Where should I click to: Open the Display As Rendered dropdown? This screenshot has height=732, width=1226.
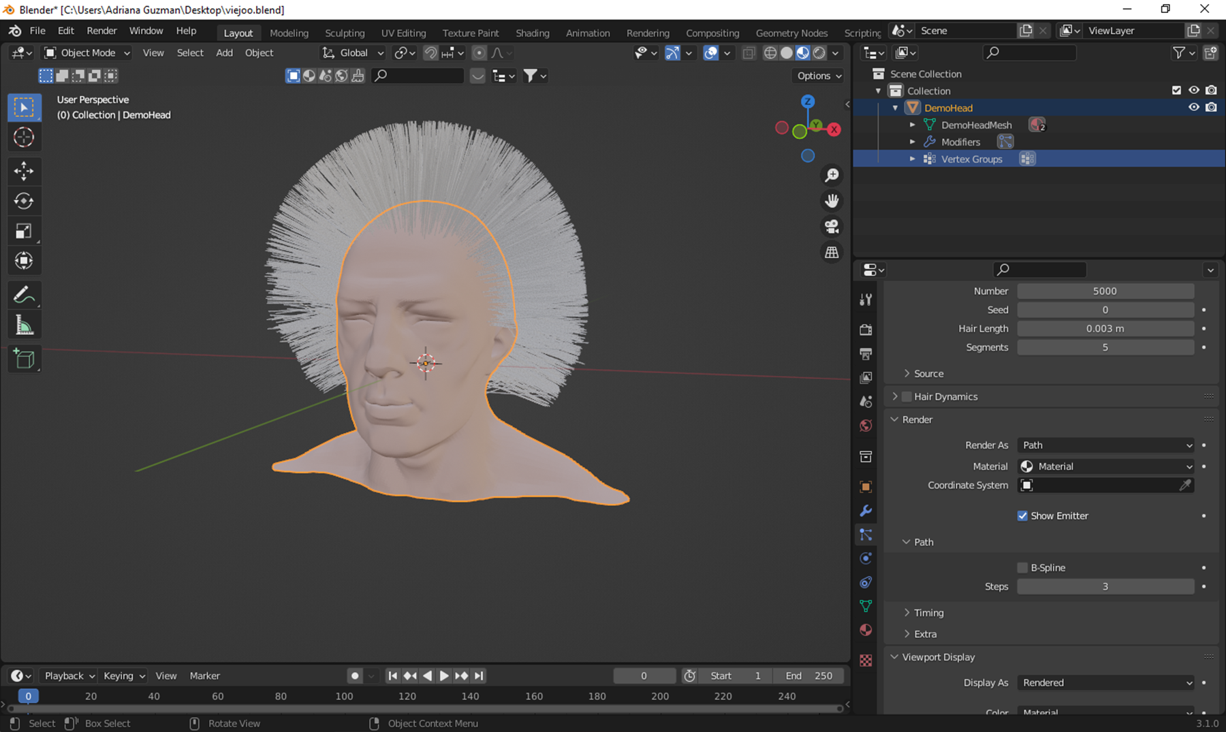tap(1105, 682)
